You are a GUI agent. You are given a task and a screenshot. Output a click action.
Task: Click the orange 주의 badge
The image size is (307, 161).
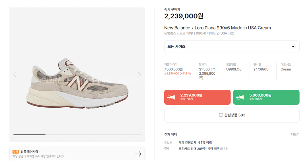(x=16, y=152)
